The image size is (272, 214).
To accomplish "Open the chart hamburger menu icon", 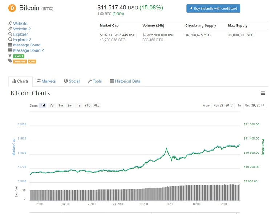I will (x=263, y=93).
